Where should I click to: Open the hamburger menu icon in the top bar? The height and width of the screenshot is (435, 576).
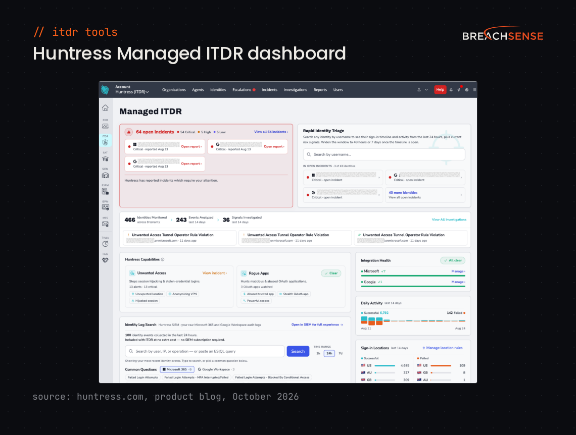(474, 89)
